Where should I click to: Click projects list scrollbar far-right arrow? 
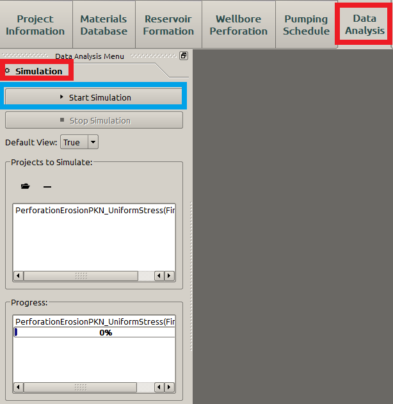tap(169, 276)
